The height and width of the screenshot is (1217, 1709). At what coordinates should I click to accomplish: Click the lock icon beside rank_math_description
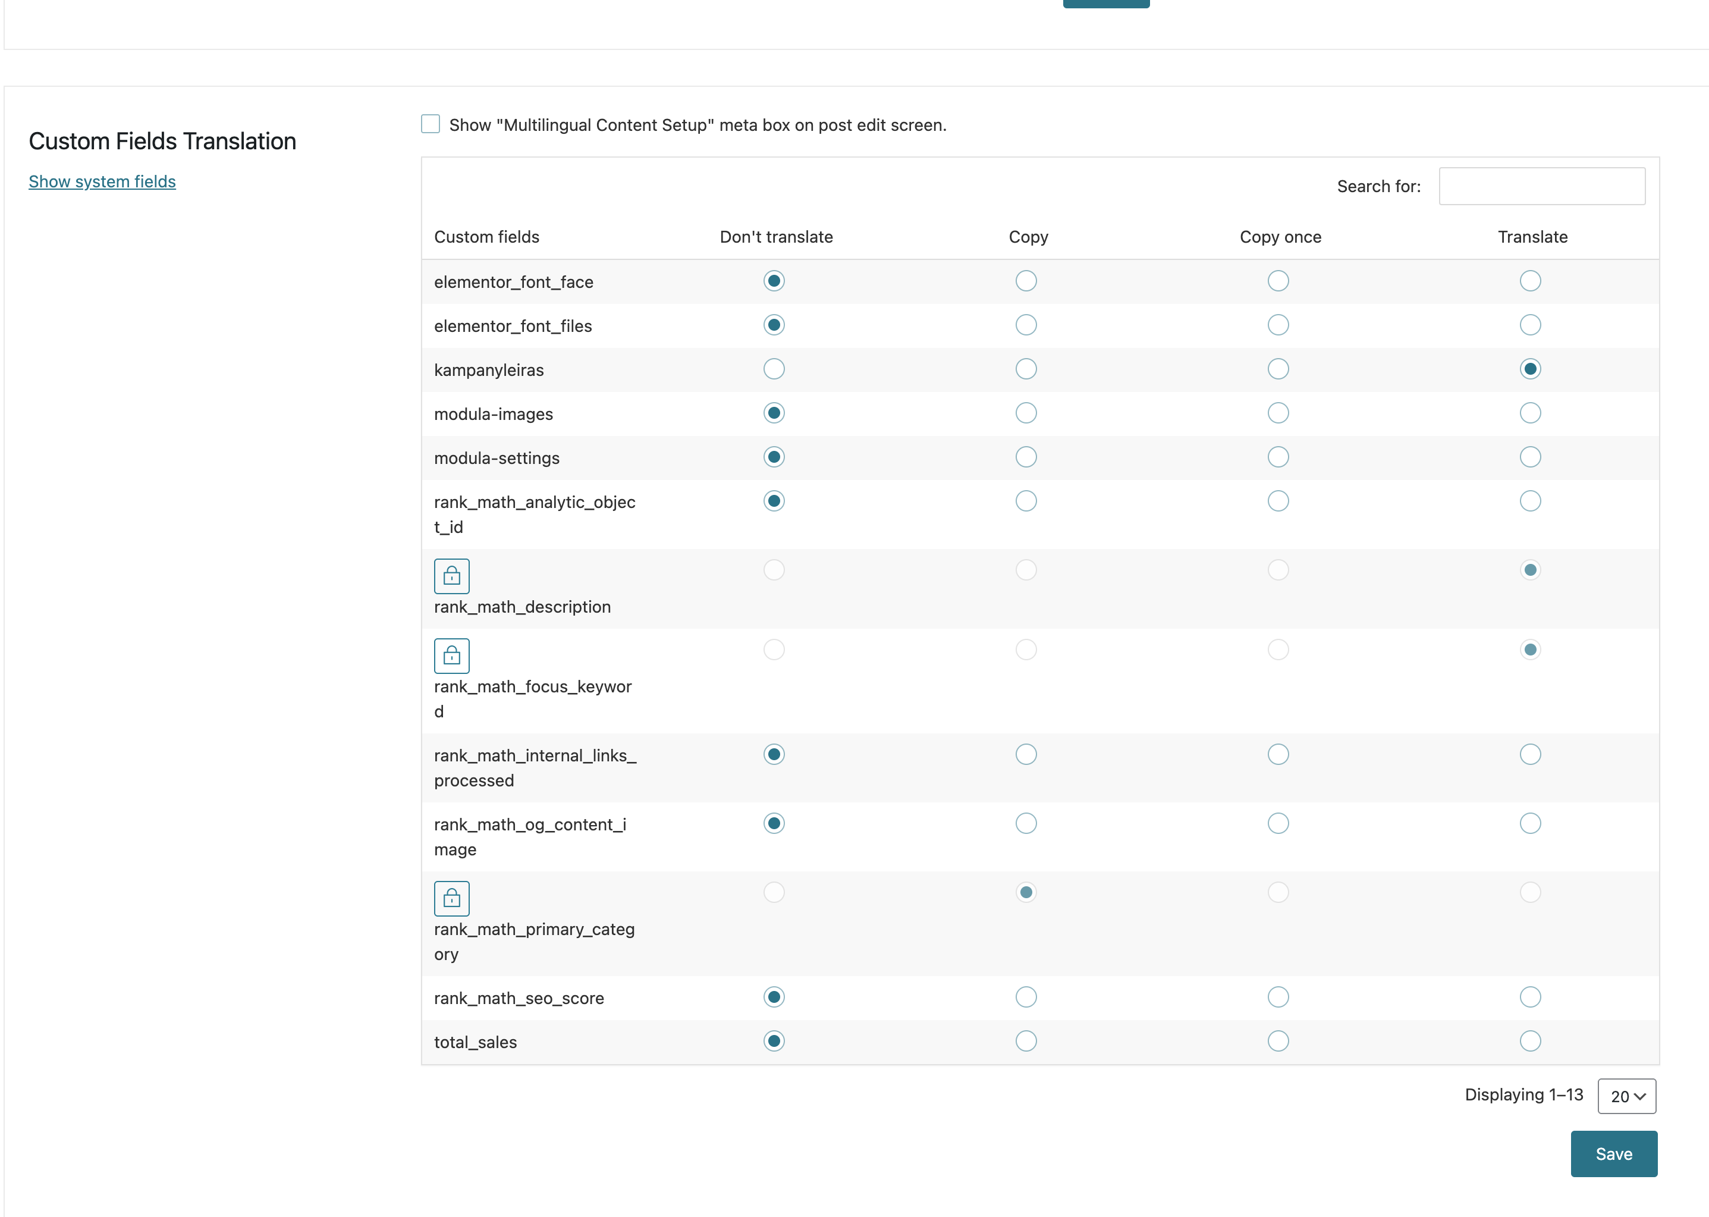tap(451, 576)
